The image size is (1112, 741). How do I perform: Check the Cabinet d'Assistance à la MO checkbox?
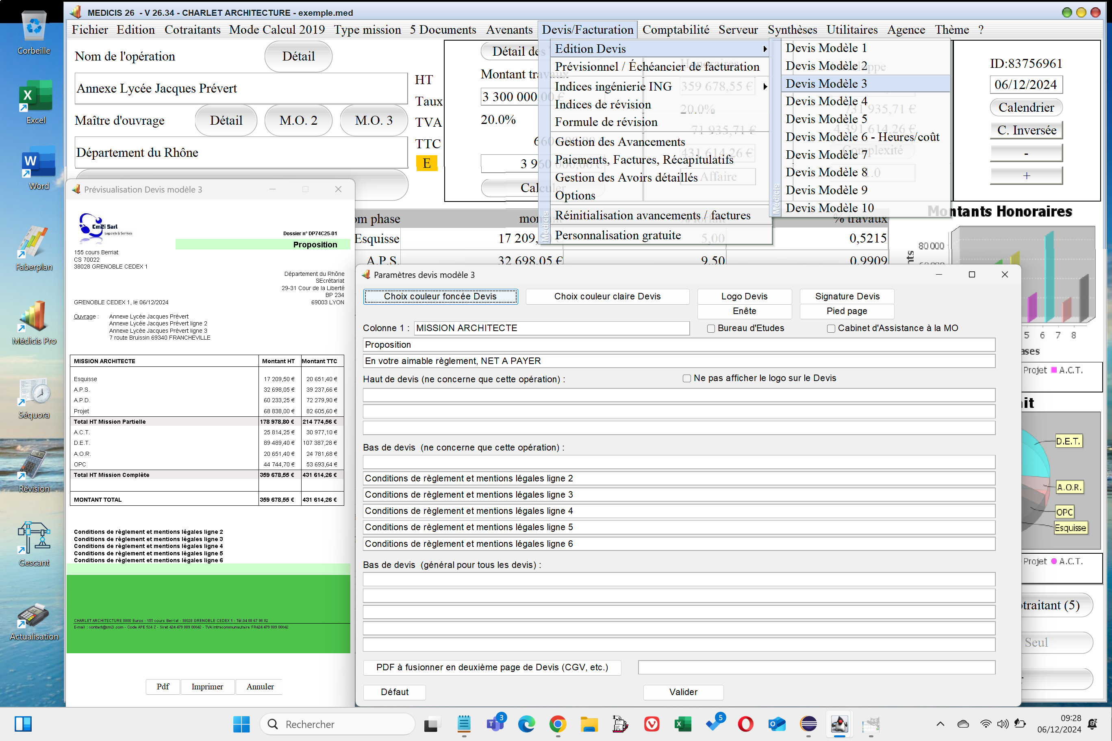point(831,328)
